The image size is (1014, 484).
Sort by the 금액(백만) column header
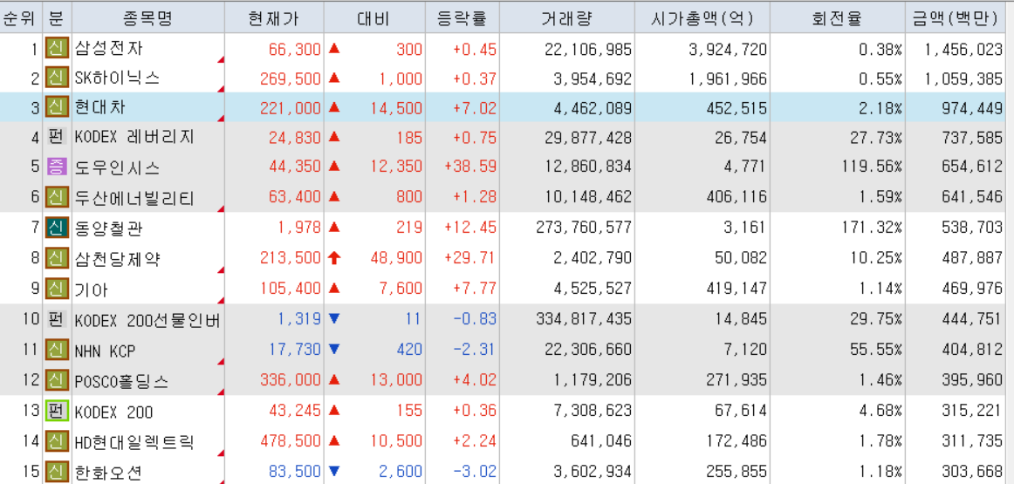point(956,19)
